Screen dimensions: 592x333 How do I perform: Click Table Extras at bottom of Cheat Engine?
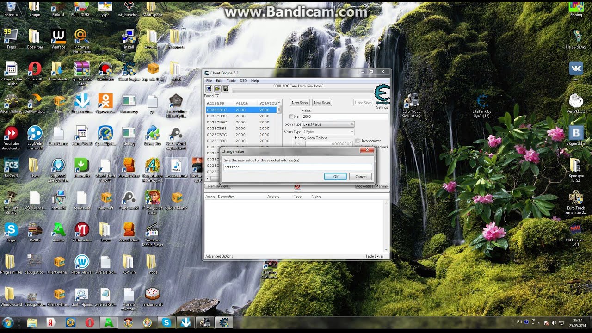tap(375, 256)
